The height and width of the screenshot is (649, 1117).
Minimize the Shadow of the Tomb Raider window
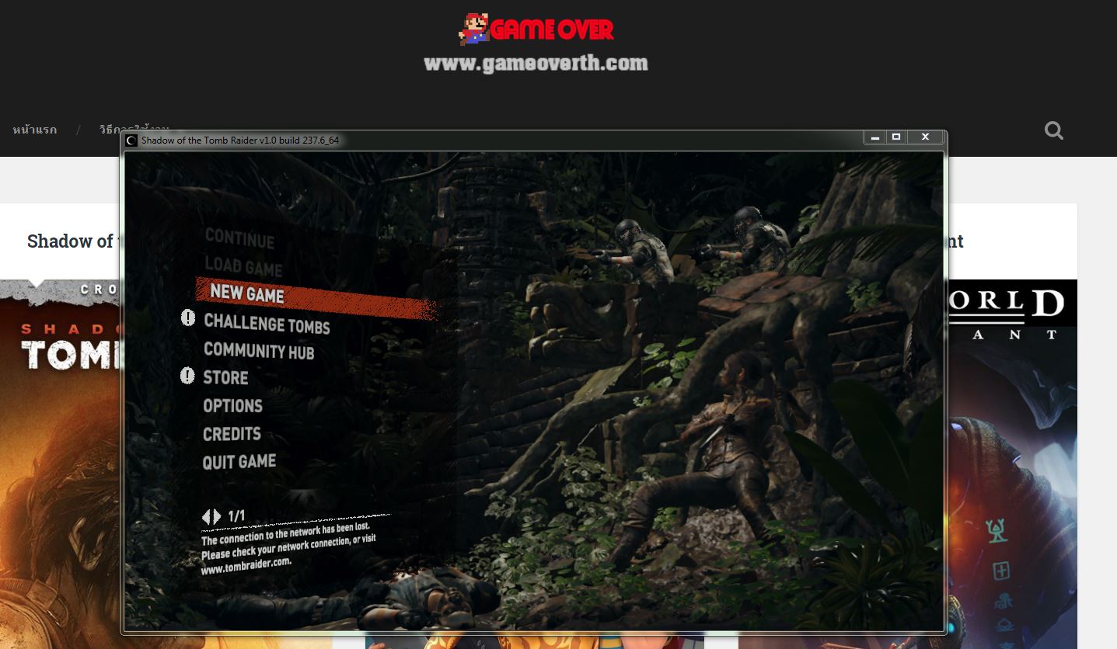pos(874,137)
